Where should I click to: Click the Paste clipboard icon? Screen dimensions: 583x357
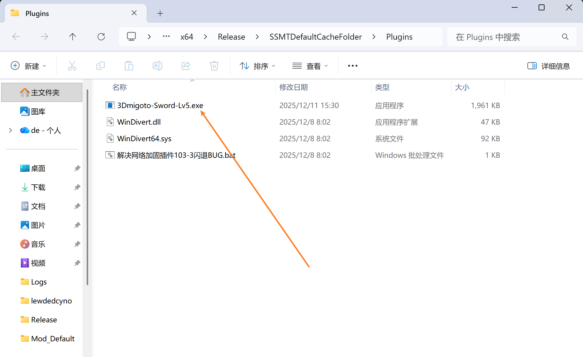coord(129,66)
